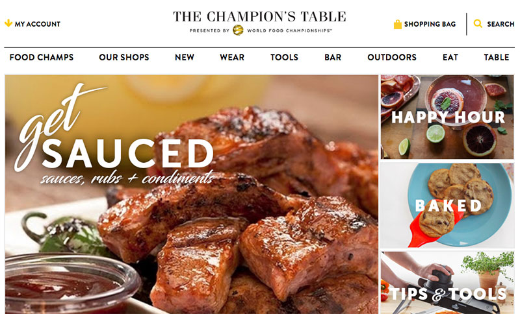Select the Wear category
Image resolution: width=520 pixels, height=314 pixels.
pos(232,57)
